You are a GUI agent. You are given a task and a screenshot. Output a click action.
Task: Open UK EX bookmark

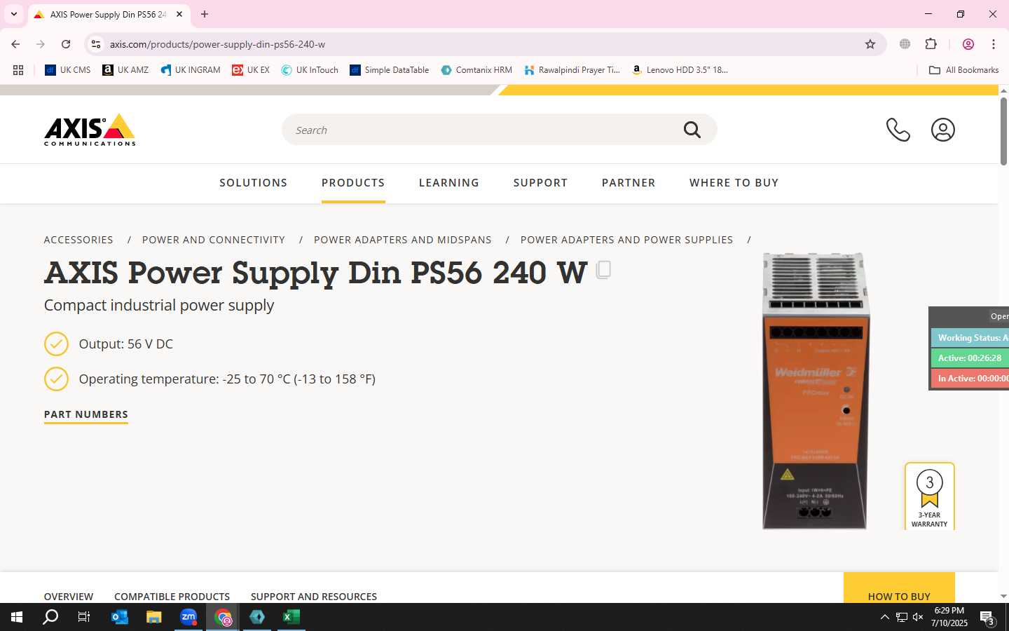(251, 70)
